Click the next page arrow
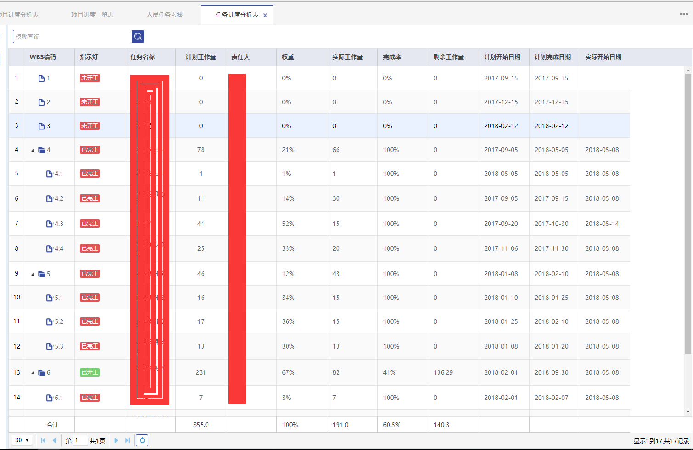 116,440
